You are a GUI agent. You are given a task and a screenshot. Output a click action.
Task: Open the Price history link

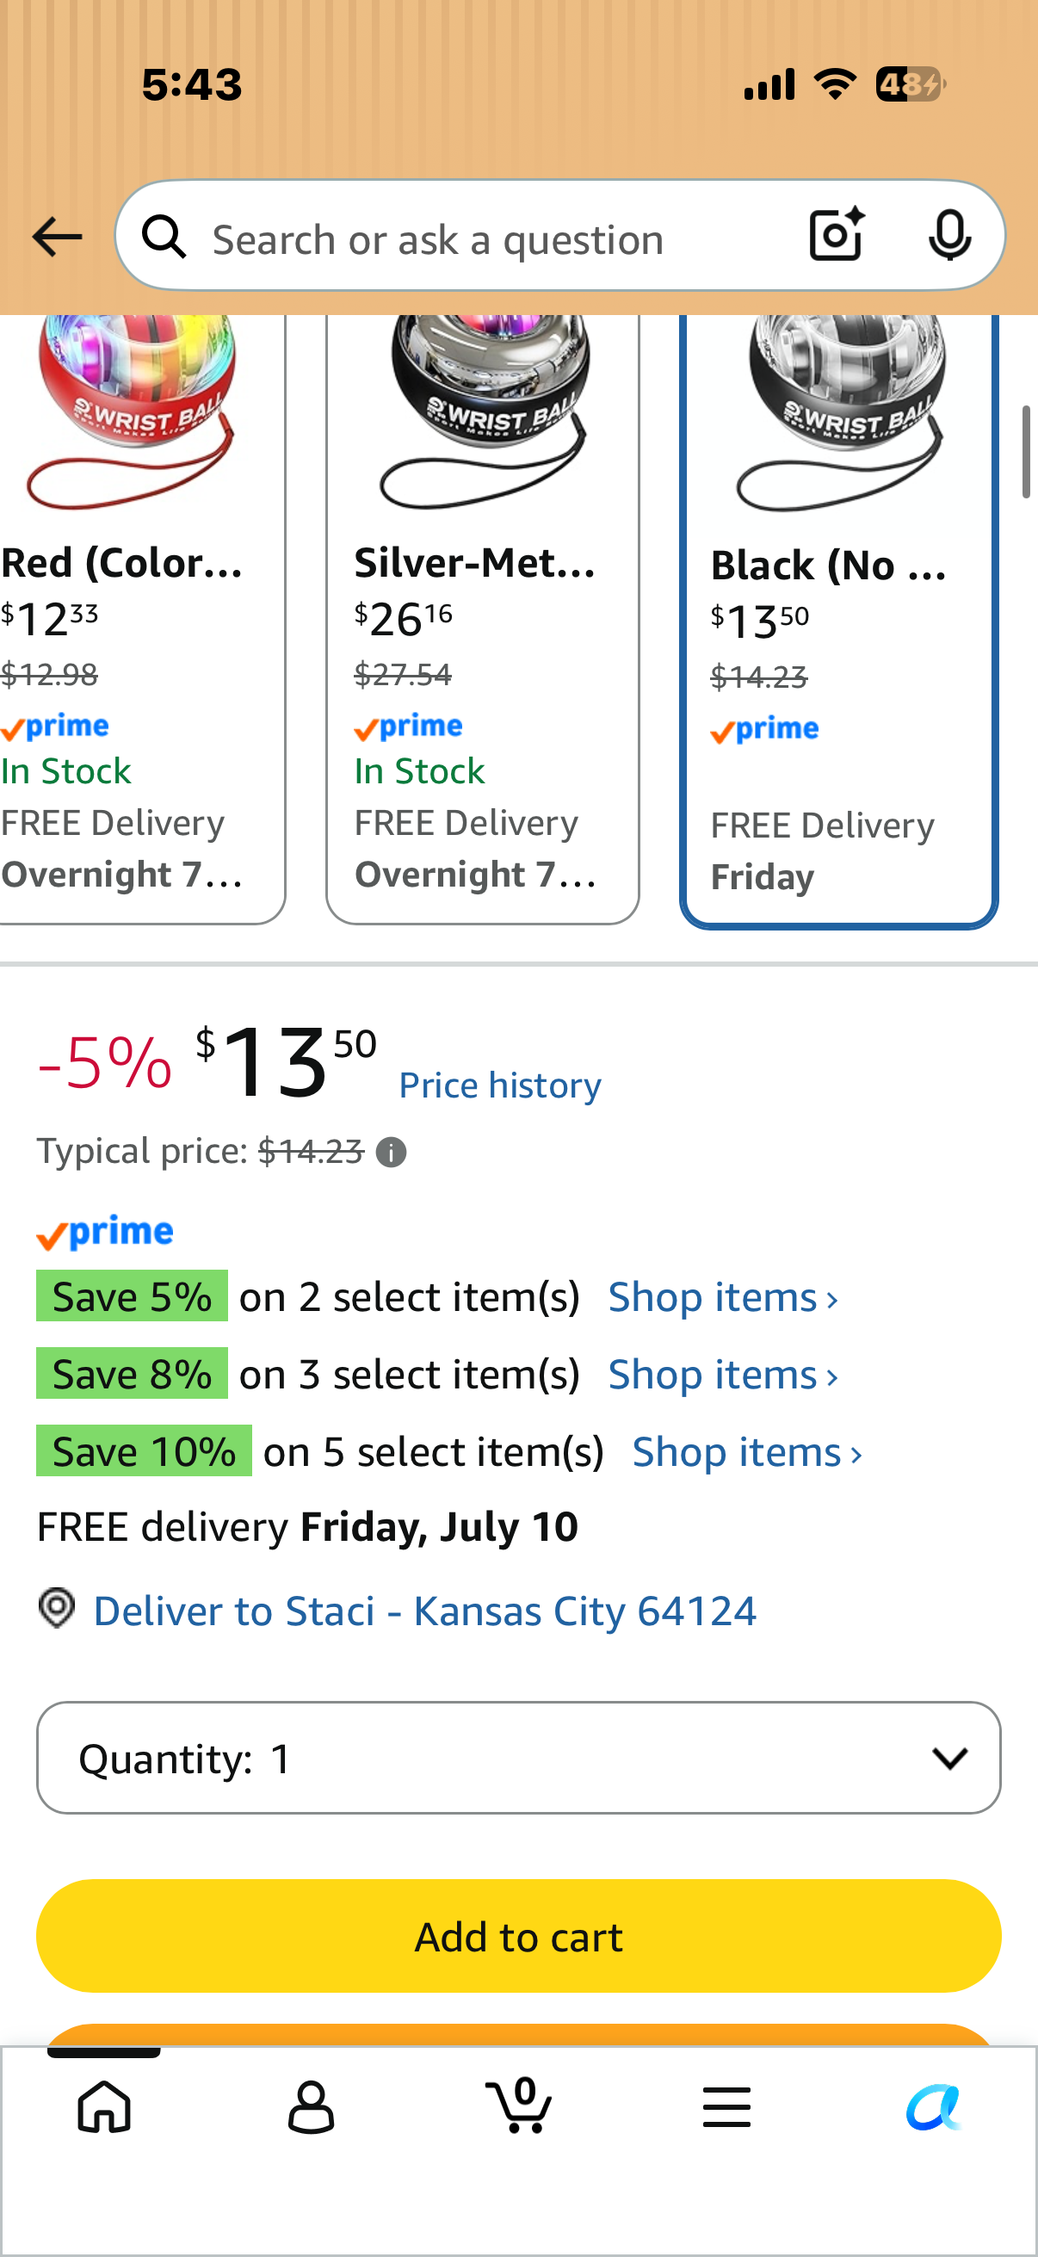click(500, 1085)
